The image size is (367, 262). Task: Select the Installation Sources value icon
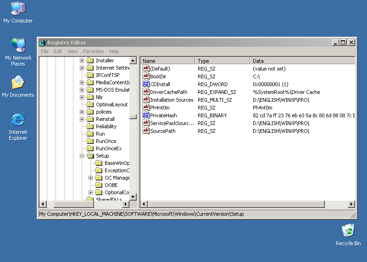pos(146,99)
